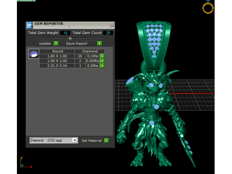This screenshot has height=174, width=232.
Task: Click the Set Material button label
Action: click(x=91, y=141)
